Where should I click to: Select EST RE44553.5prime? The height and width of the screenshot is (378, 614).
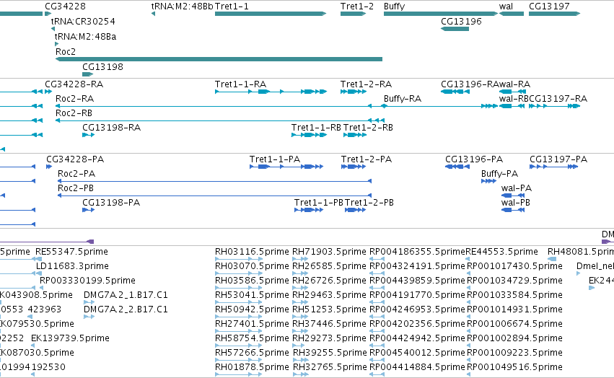pyautogui.click(x=501, y=252)
